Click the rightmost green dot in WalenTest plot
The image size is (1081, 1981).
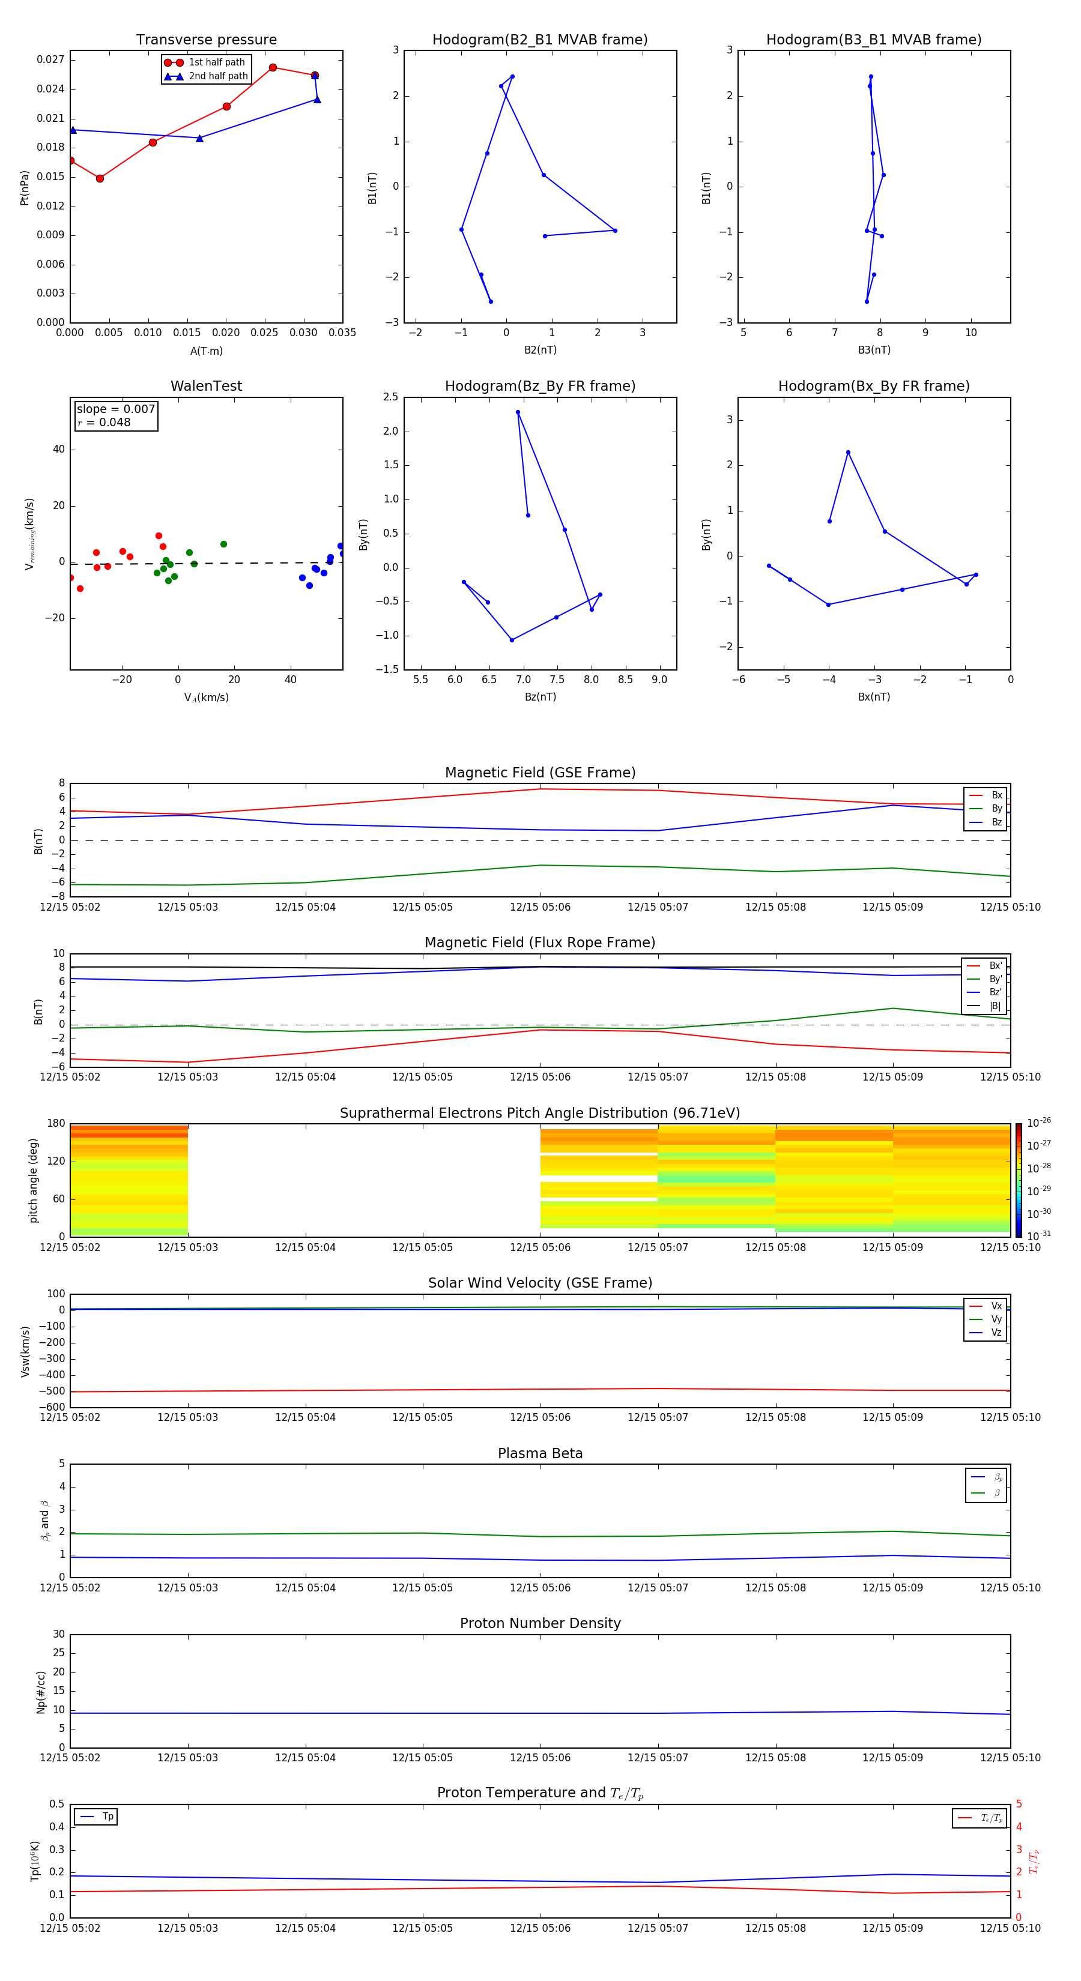point(223,544)
